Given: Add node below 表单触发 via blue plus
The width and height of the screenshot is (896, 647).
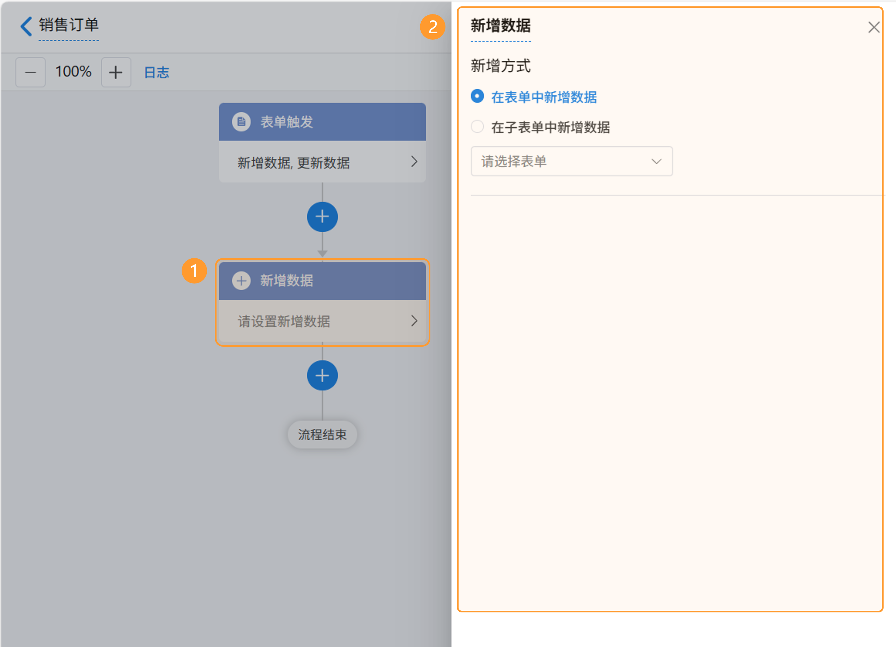Looking at the screenshot, I should click(x=322, y=217).
